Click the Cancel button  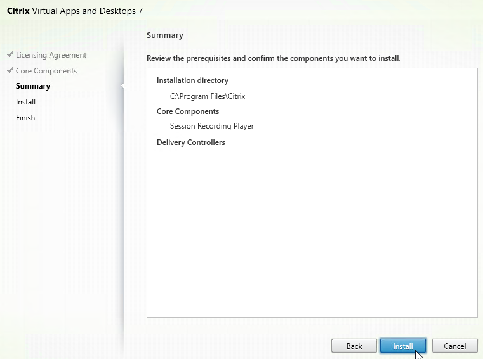454,346
